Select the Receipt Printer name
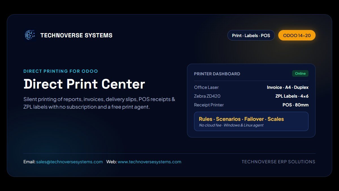The image size is (339, 191). click(x=209, y=105)
